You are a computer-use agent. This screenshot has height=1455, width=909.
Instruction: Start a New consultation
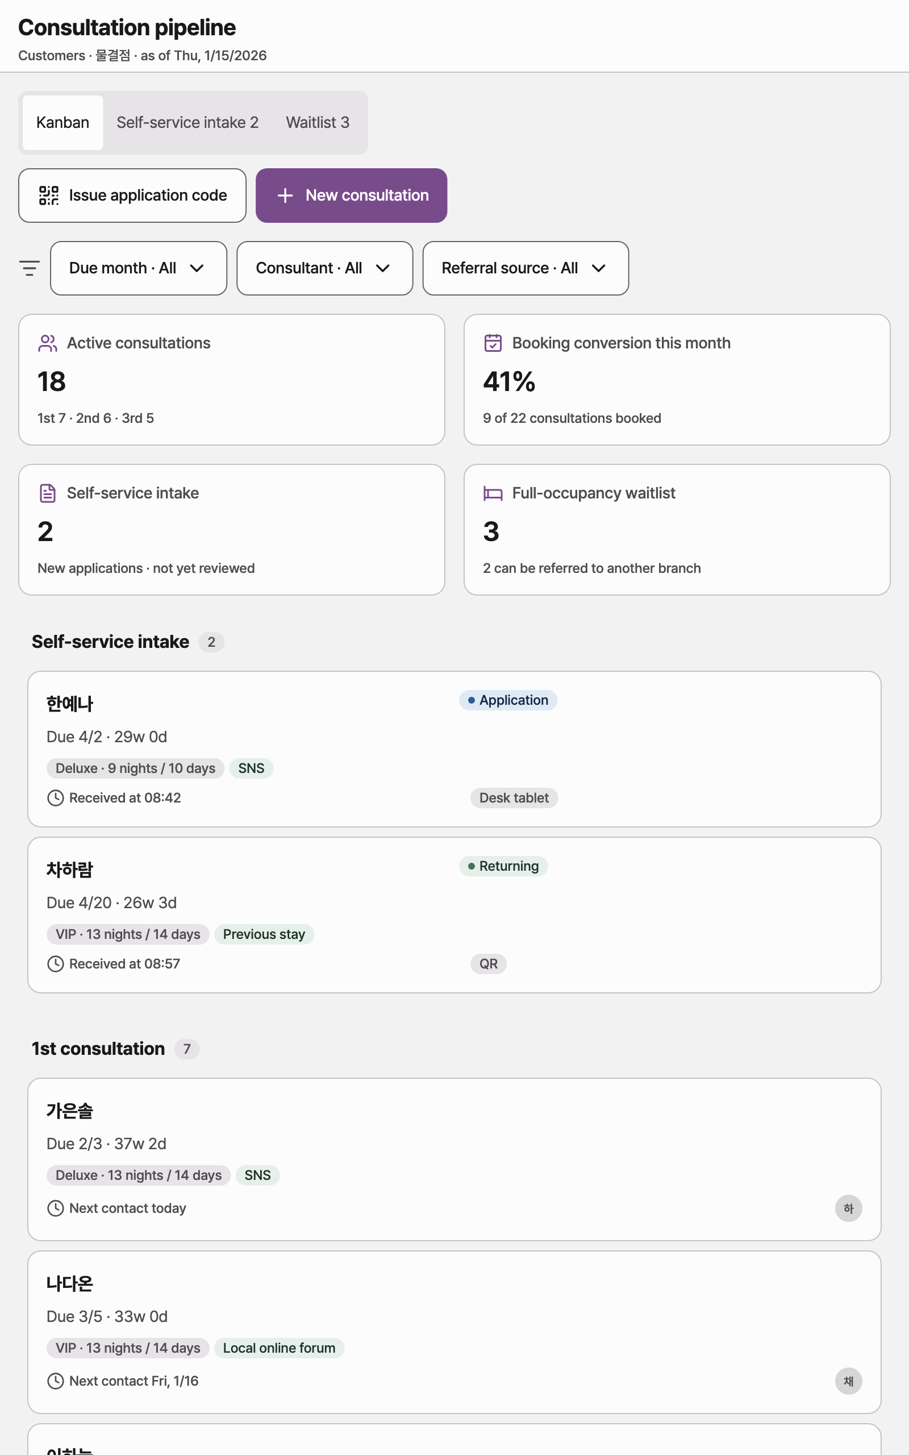351,196
